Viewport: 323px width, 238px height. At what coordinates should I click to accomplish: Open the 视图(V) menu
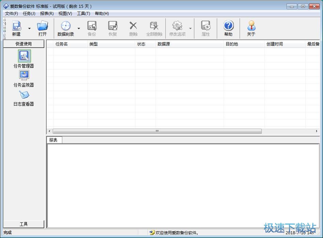pyautogui.click(x=65, y=14)
